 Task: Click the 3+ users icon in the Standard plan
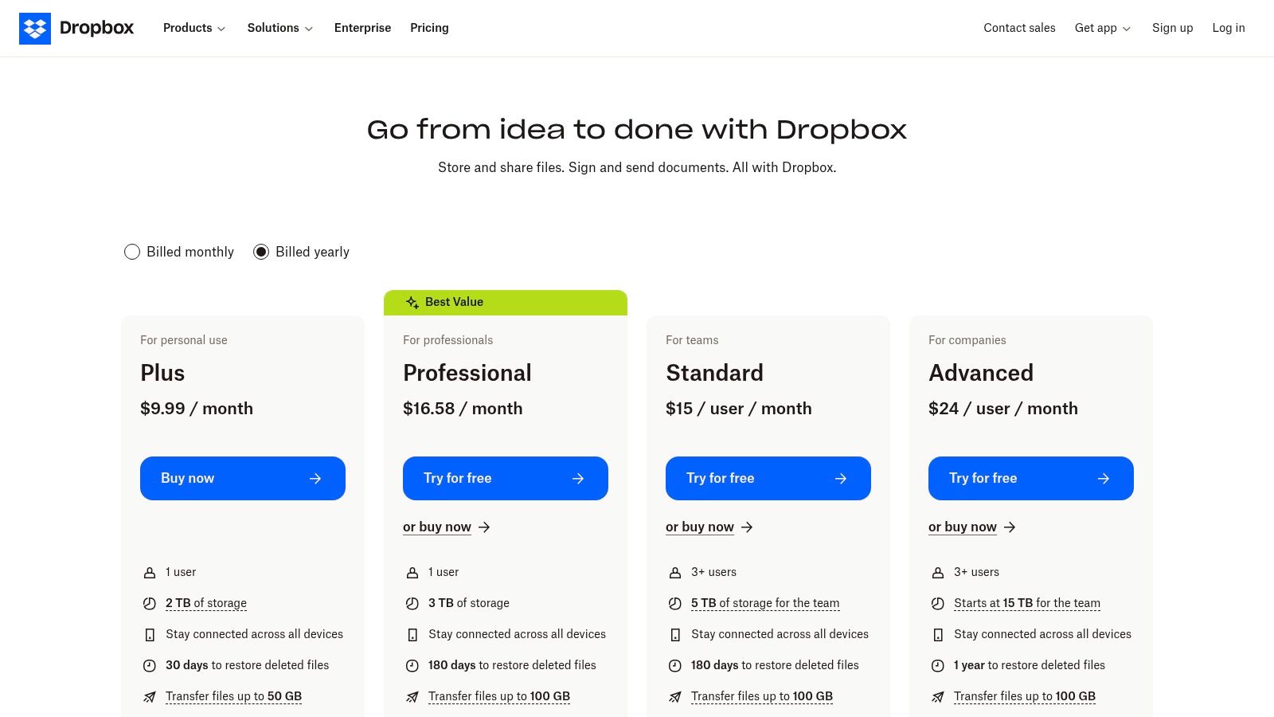pos(674,572)
